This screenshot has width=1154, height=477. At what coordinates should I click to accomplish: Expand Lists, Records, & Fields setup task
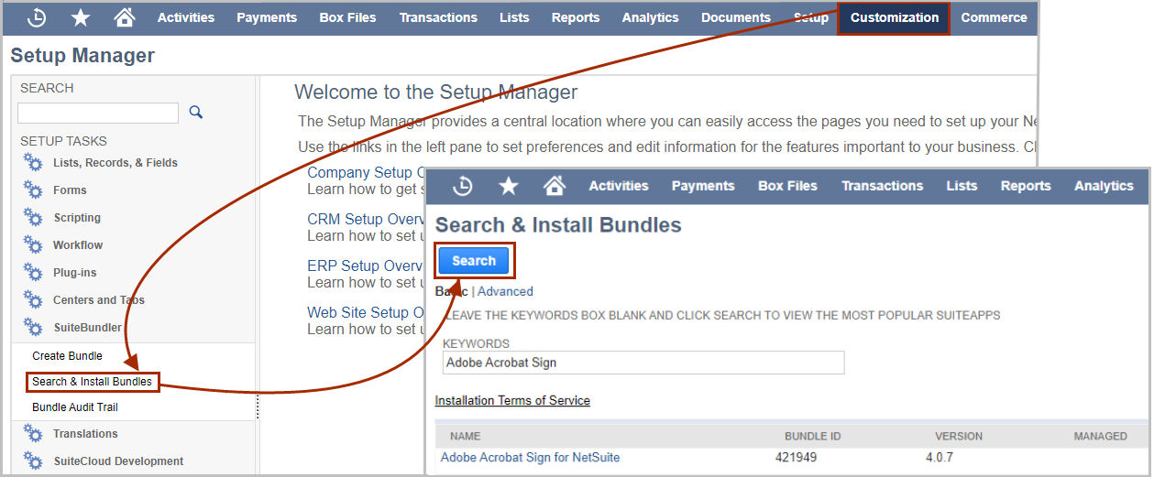[x=115, y=163]
